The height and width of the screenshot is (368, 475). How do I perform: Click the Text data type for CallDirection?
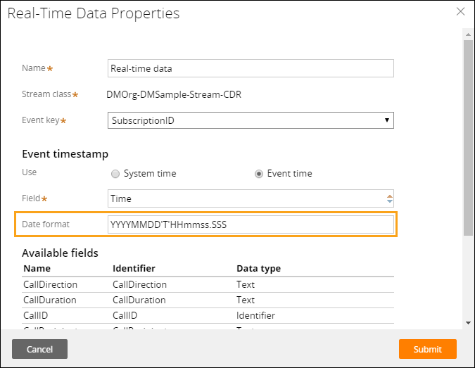(x=246, y=284)
